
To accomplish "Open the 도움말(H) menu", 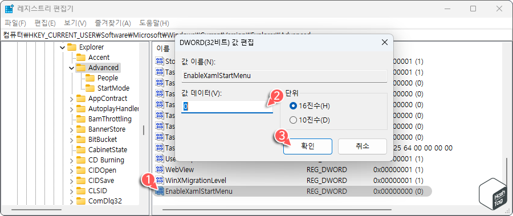I will 154,23.
